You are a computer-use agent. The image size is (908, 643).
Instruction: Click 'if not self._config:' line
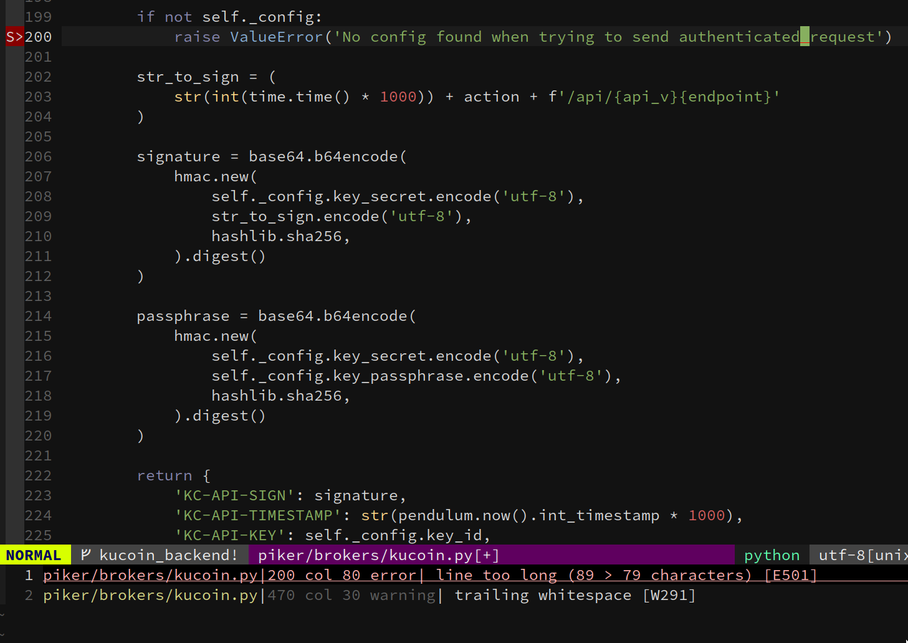click(x=229, y=17)
